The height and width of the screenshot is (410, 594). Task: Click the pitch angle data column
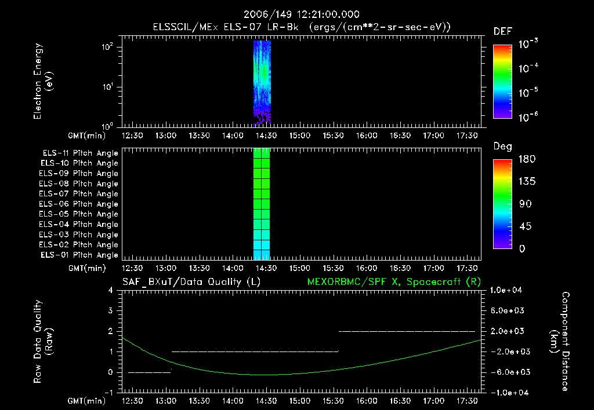(x=262, y=204)
